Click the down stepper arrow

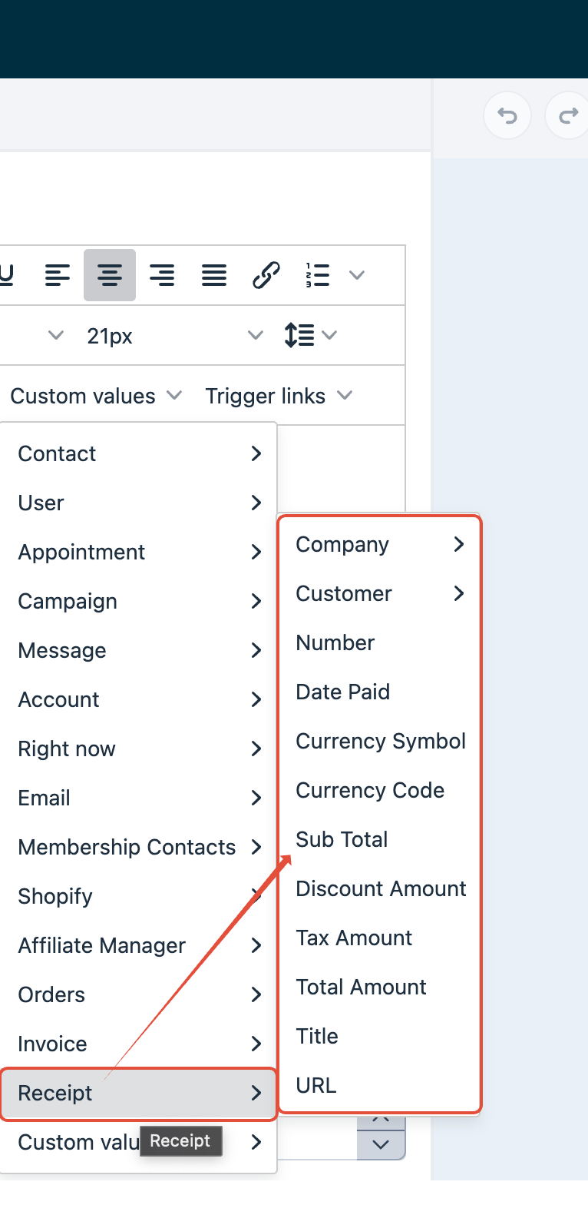click(x=381, y=1145)
